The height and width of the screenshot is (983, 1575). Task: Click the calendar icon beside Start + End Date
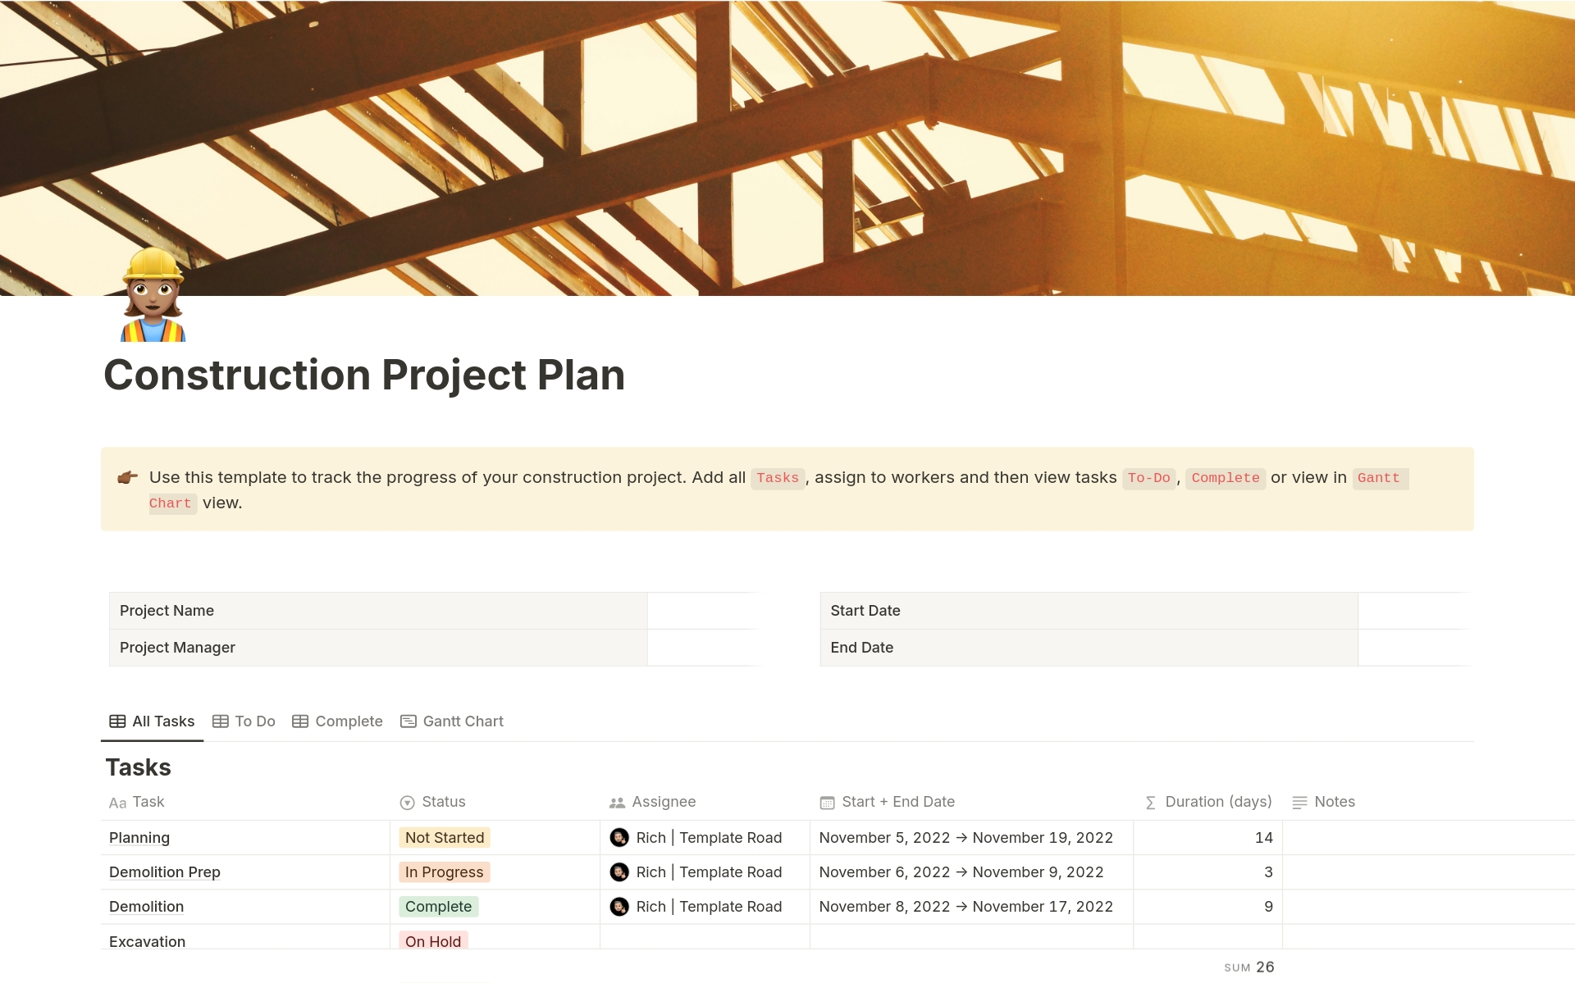(x=827, y=802)
